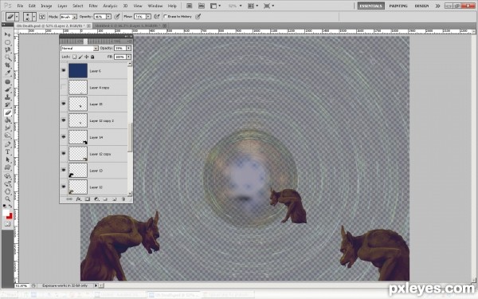Select the Dodge tool

click(x=8, y=136)
